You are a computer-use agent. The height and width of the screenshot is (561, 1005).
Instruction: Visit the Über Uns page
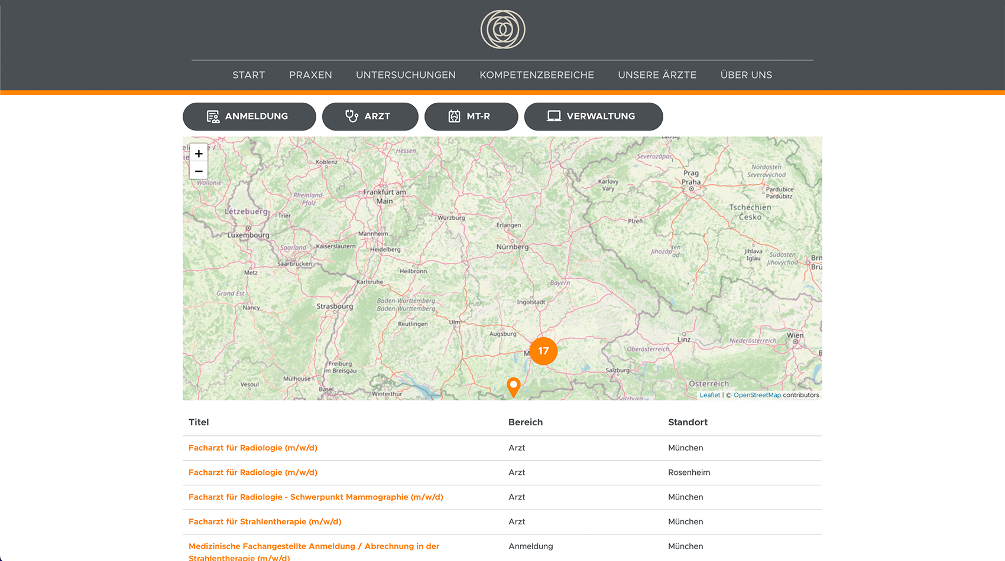click(746, 75)
